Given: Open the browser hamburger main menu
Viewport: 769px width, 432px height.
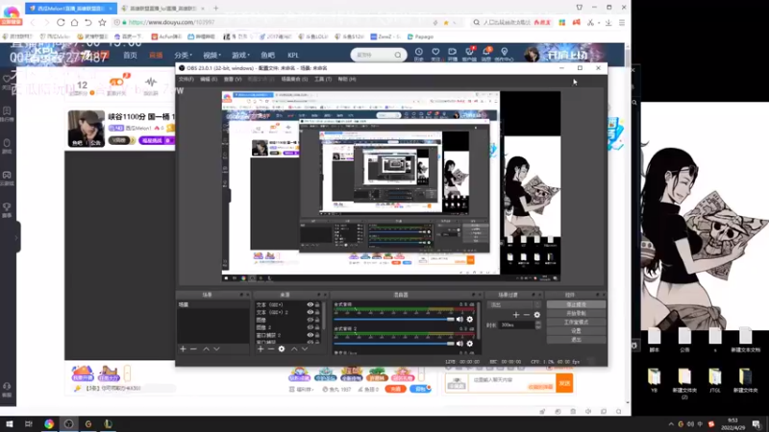Looking at the screenshot, I should pos(622,22).
